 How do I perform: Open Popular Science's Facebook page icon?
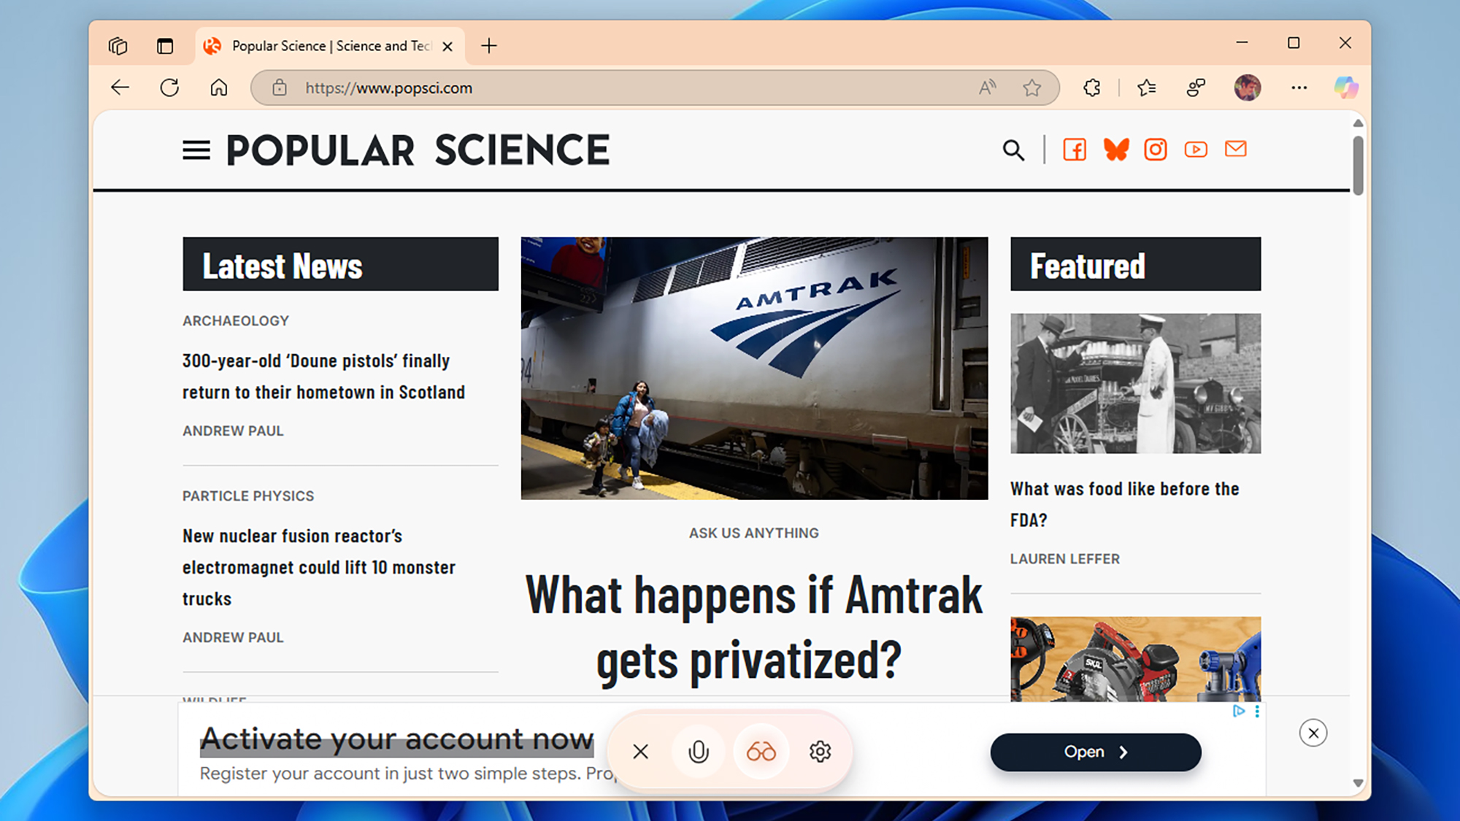coord(1074,150)
